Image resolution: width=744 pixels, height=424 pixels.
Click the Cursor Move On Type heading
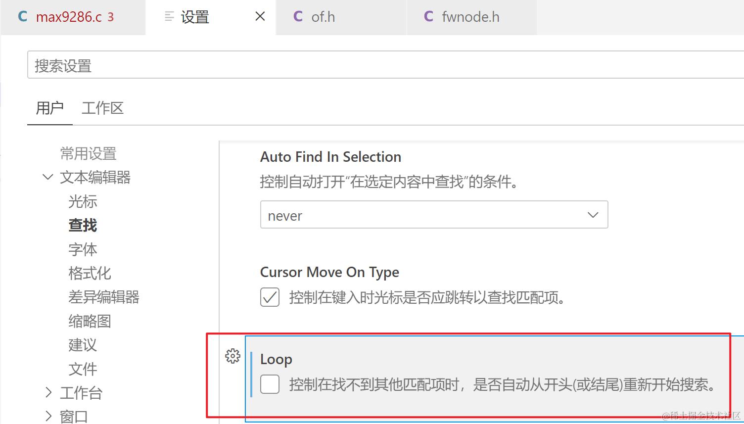[x=329, y=272]
